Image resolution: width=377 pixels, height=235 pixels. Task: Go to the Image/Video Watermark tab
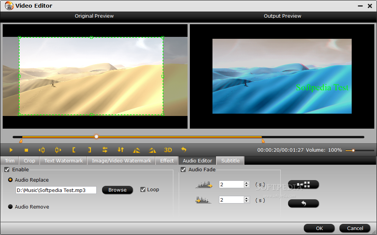(122, 161)
